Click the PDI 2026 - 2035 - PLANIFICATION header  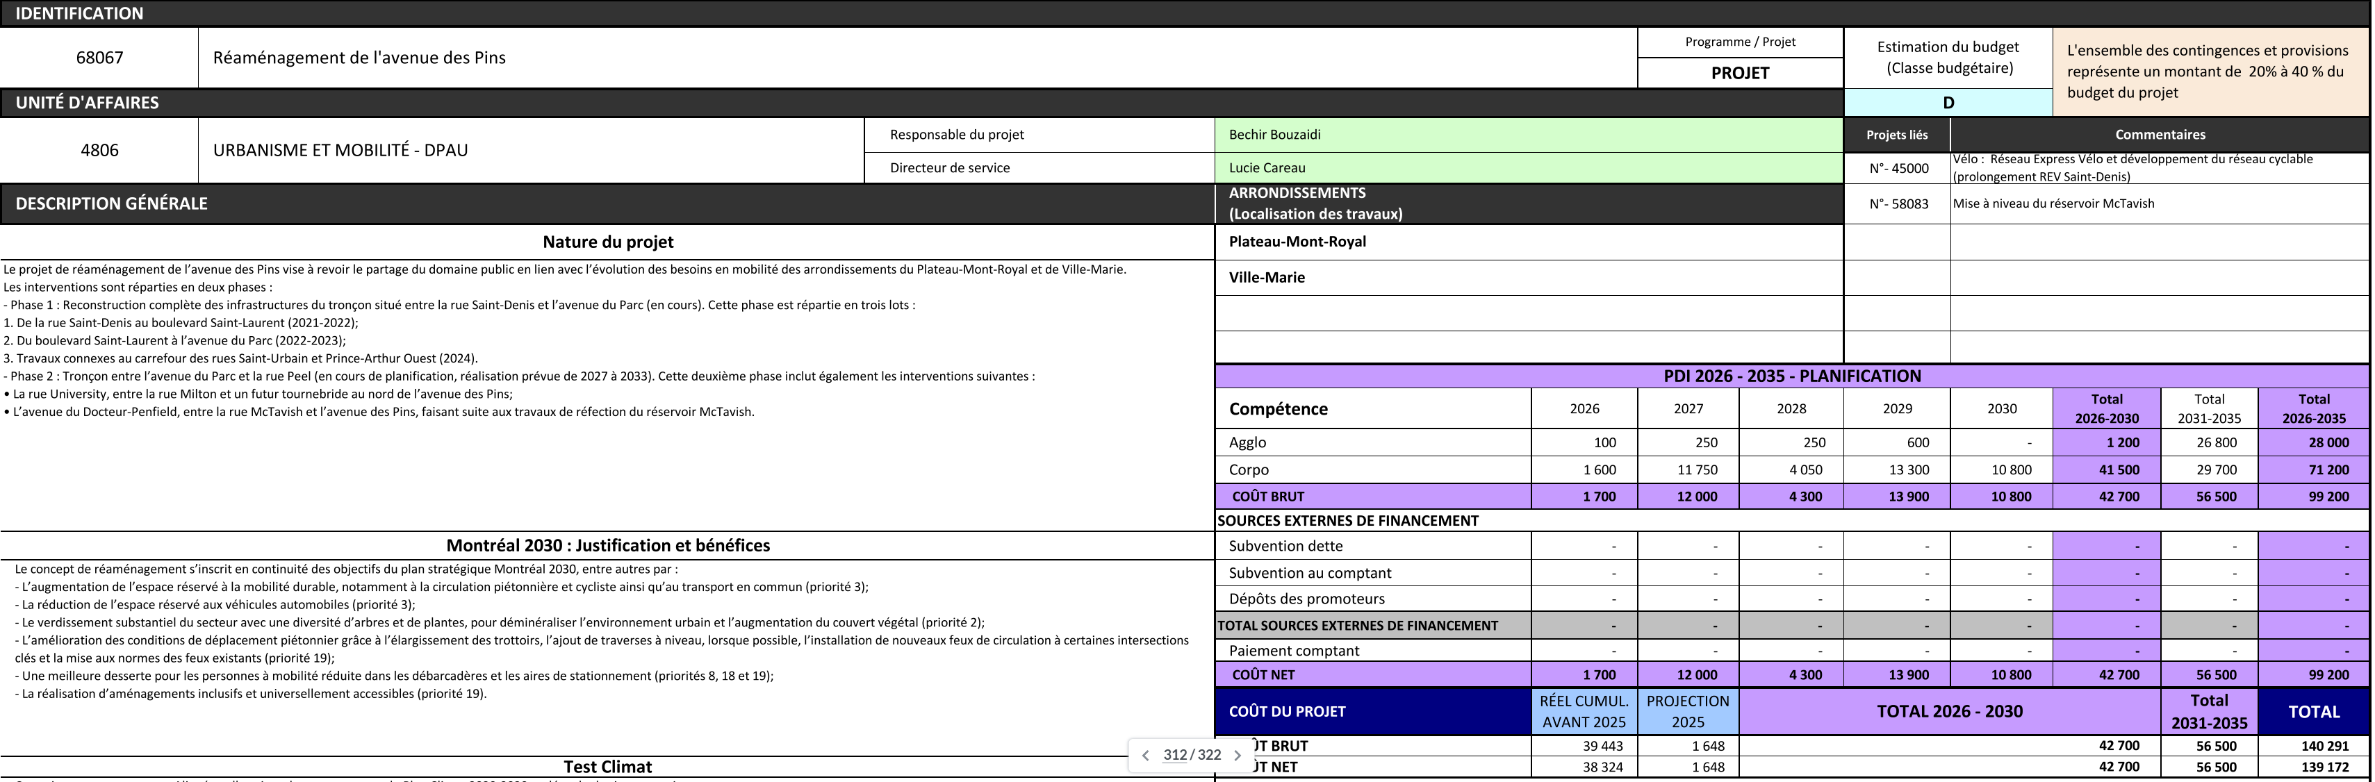point(1791,376)
